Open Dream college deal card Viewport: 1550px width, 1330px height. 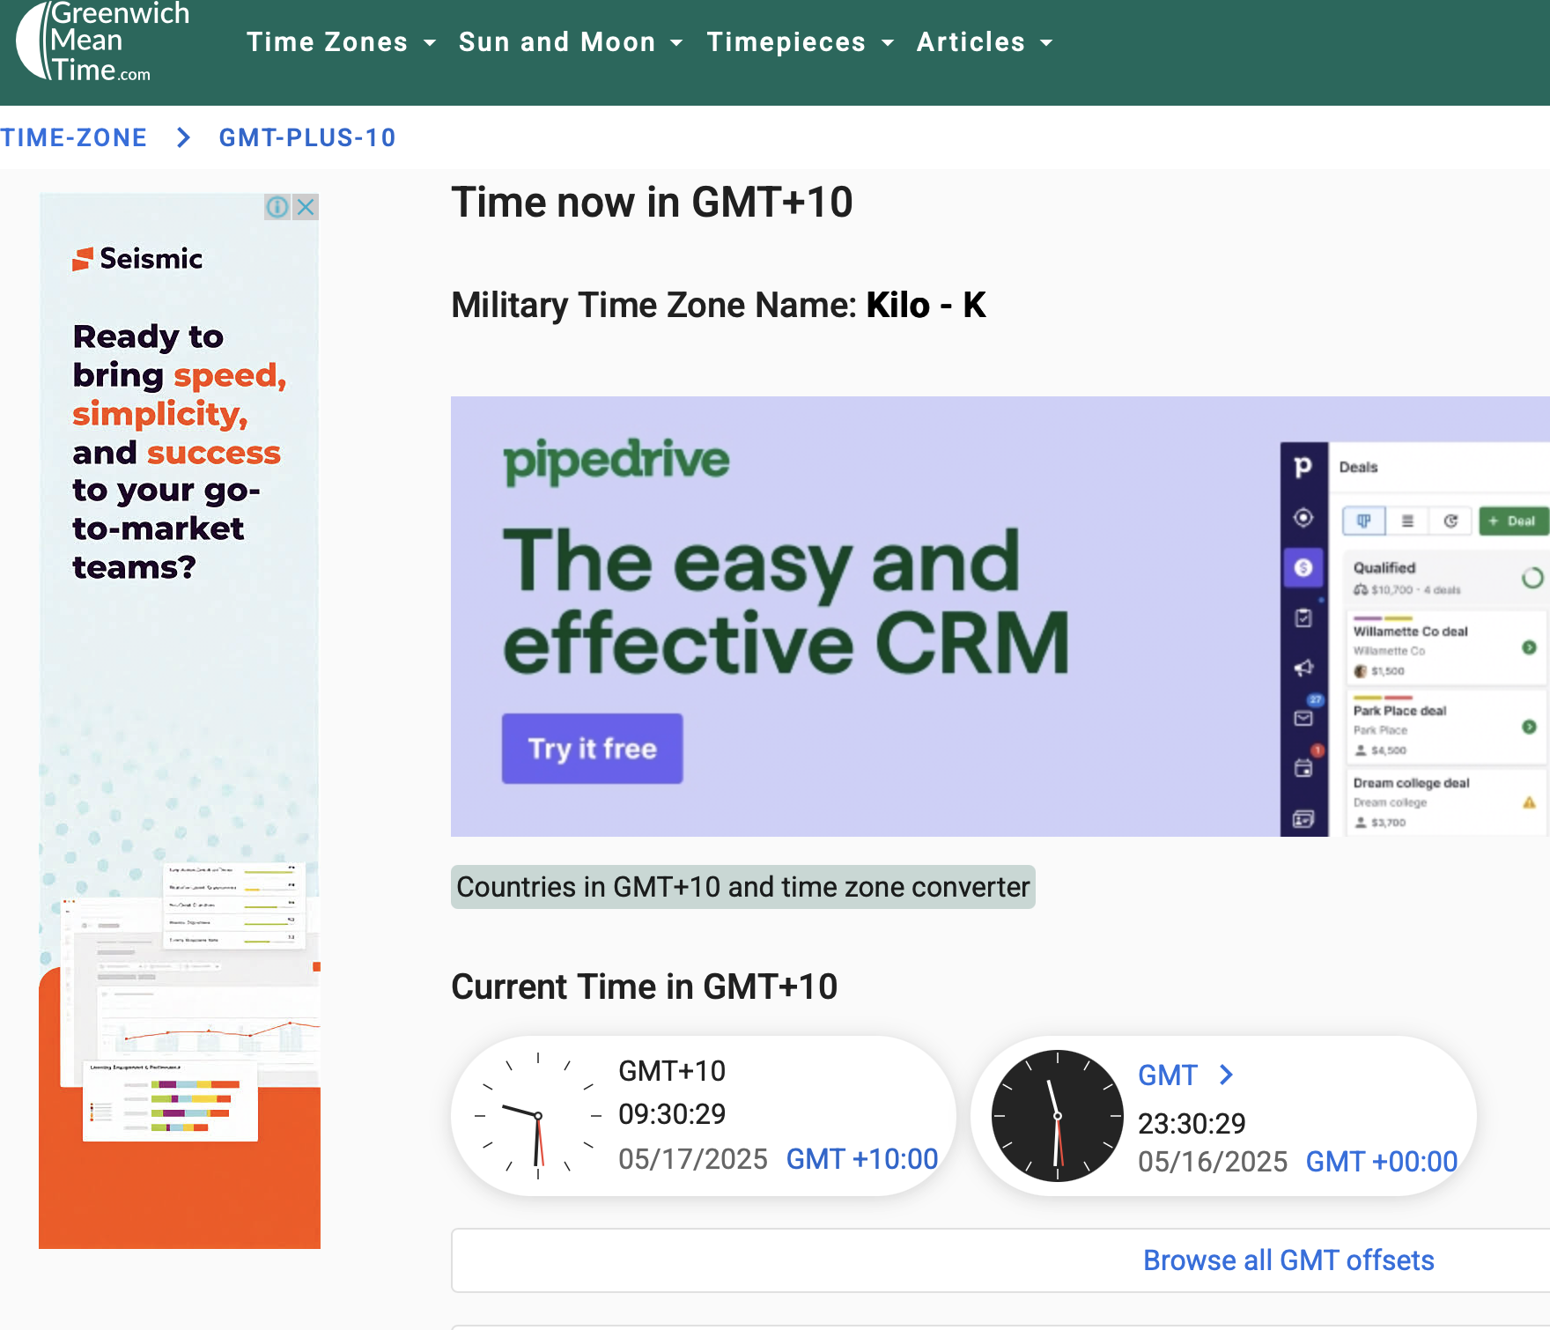tap(1446, 802)
